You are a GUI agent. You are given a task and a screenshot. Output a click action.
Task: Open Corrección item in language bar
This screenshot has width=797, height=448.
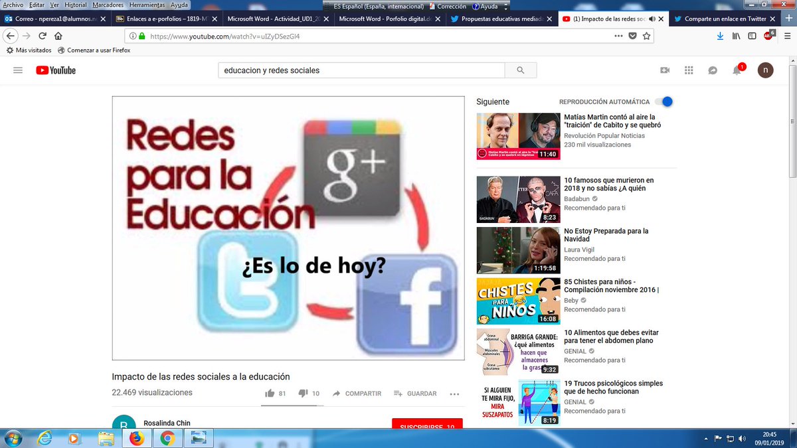click(448, 6)
